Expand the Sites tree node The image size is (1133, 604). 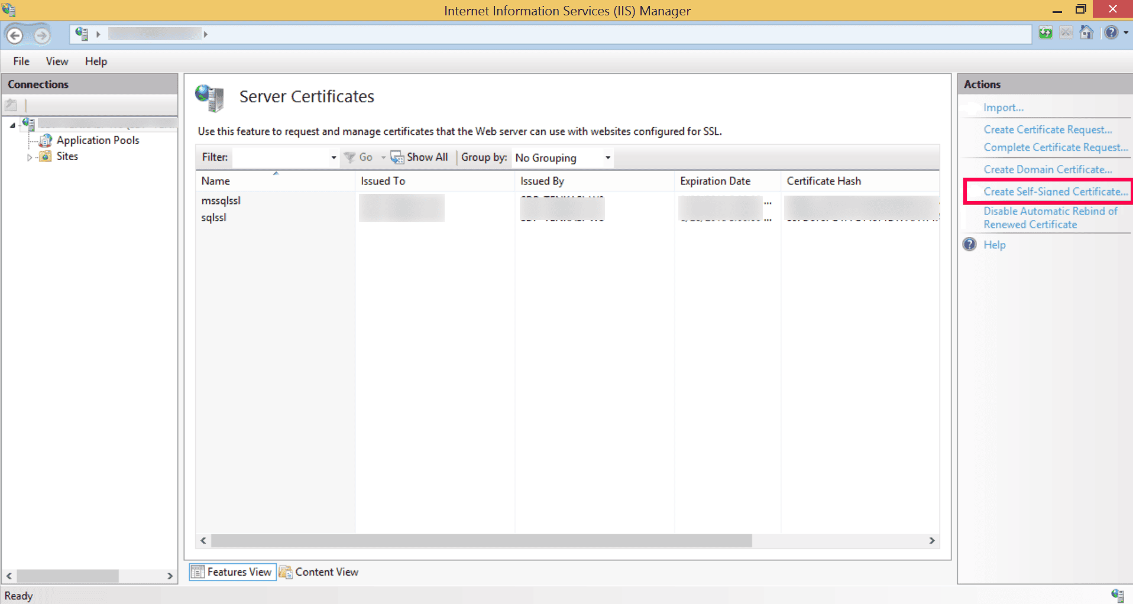pyautogui.click(x=30, y=156)
